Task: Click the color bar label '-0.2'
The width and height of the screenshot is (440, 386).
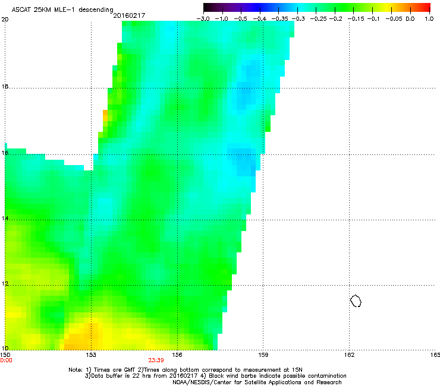Action: [x=336, y=19]
